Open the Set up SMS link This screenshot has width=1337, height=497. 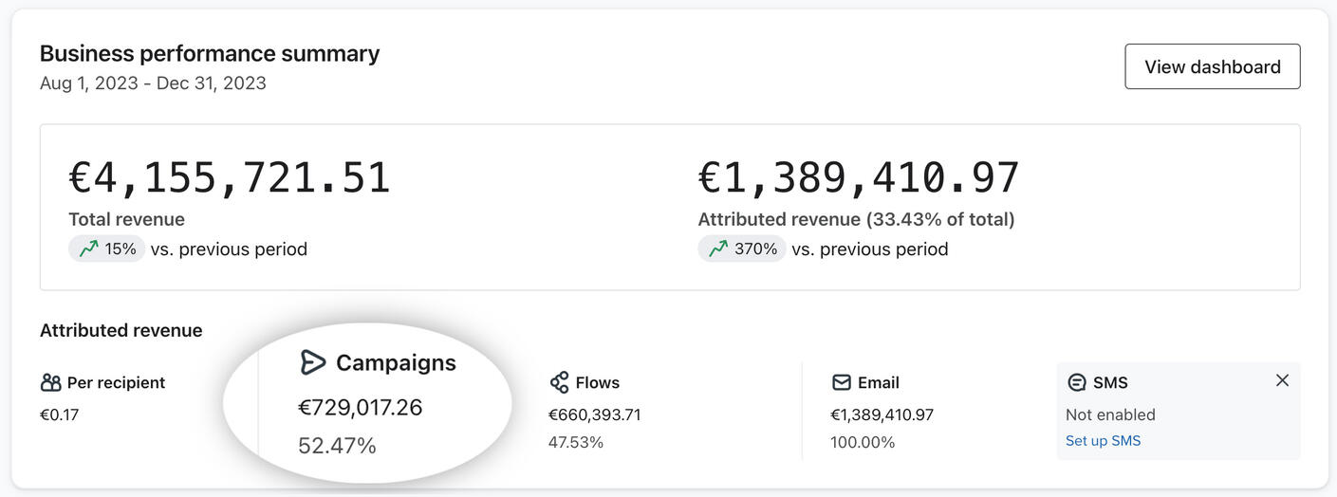(1103, 441)
